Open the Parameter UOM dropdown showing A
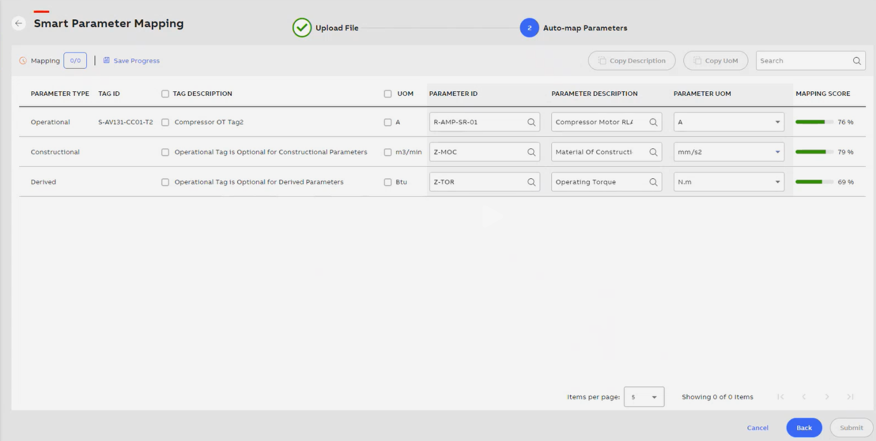This screenshot has height=441, width=876. (x=729, y=122)
